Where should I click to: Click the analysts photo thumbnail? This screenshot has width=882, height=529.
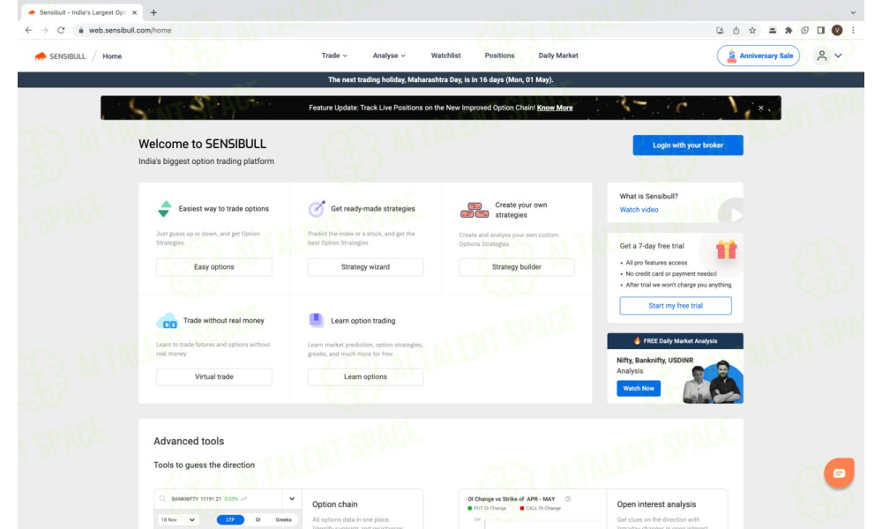713,383
